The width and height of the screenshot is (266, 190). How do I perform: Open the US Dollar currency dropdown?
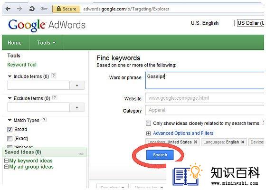click(251, 23)
